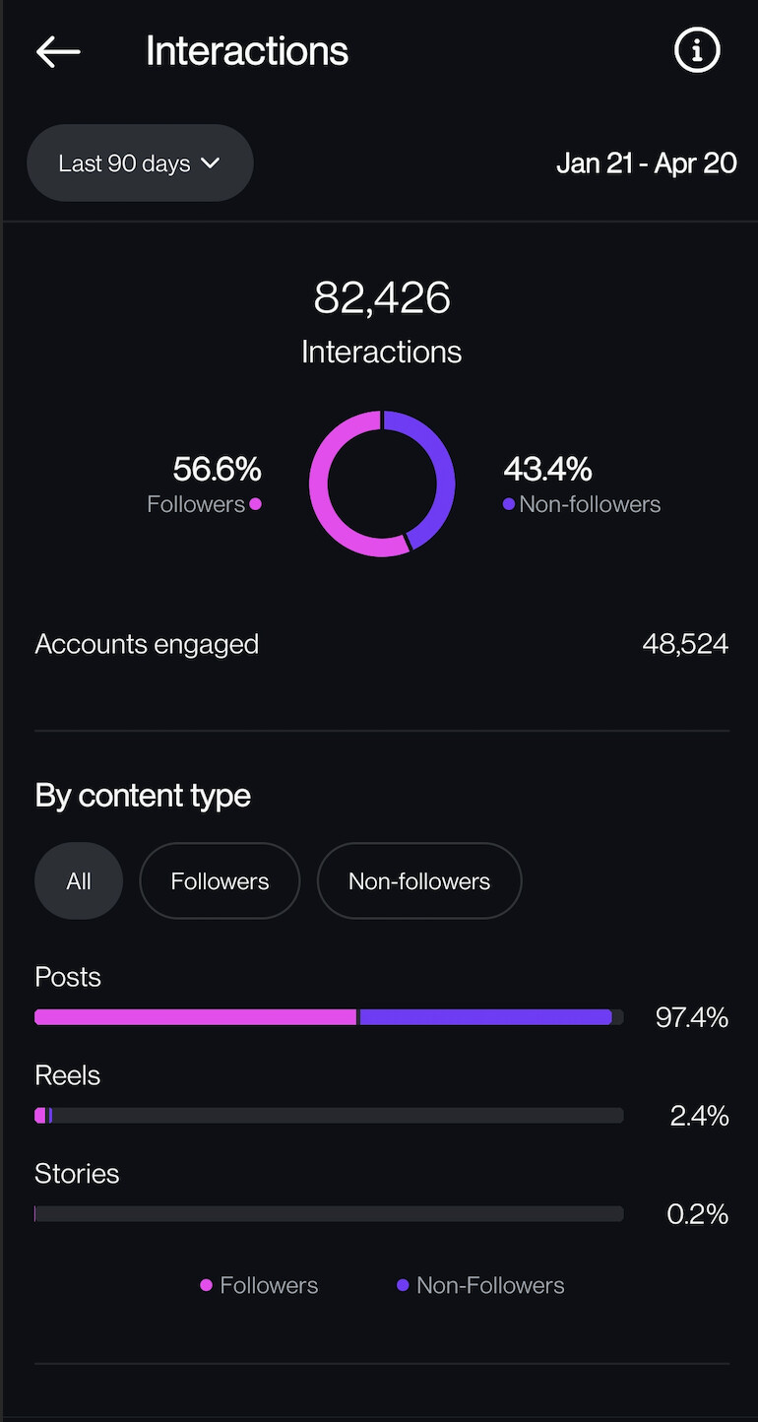The image size is (758, 1422).
Task: Click the interactions donut chart
Action: (382, 484)
